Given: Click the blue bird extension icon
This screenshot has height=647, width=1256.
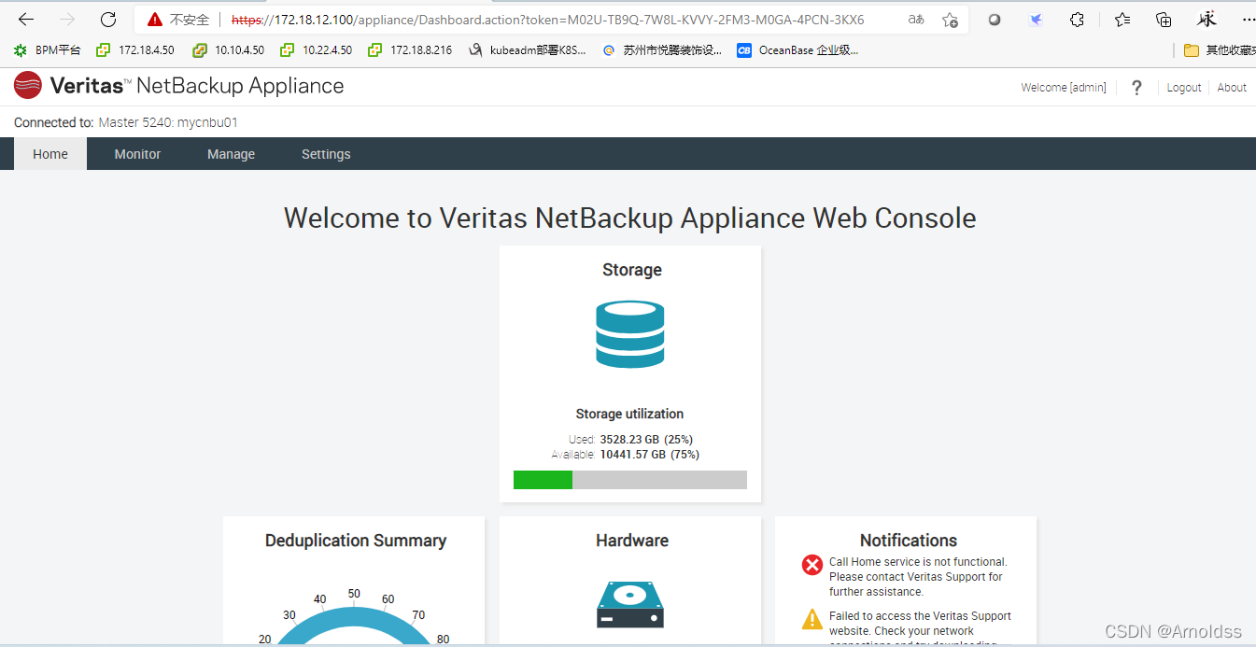Looking at the screenshot, I should 1036,20.
